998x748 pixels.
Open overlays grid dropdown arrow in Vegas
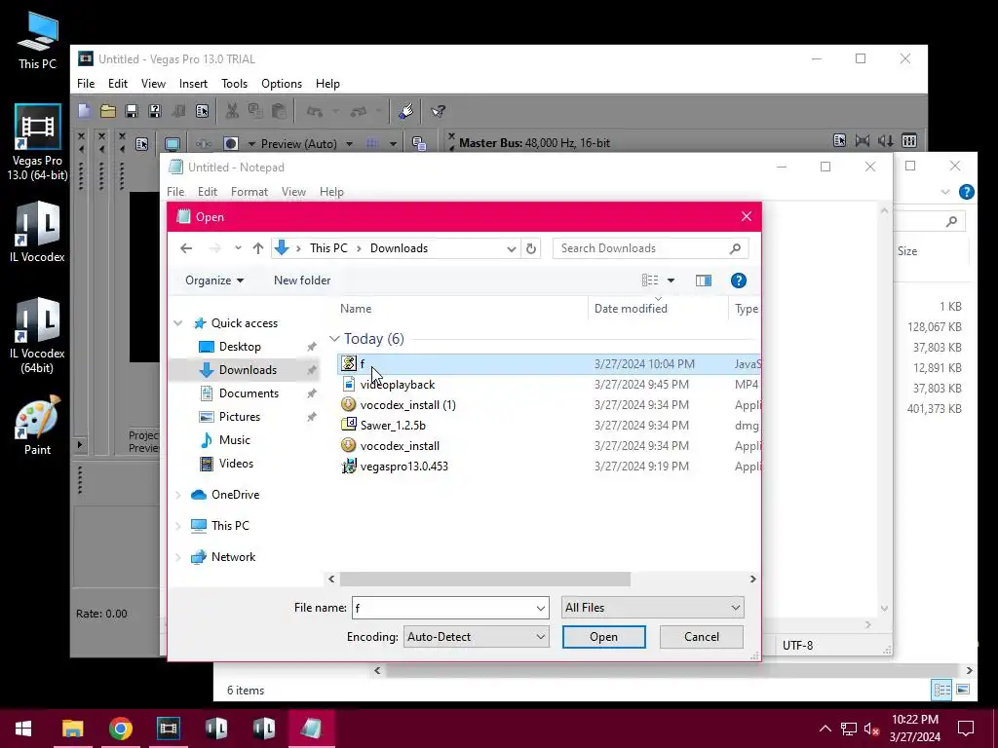coord(393,144)
